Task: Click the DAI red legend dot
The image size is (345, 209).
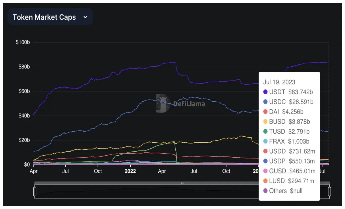Action: point(265,112)
